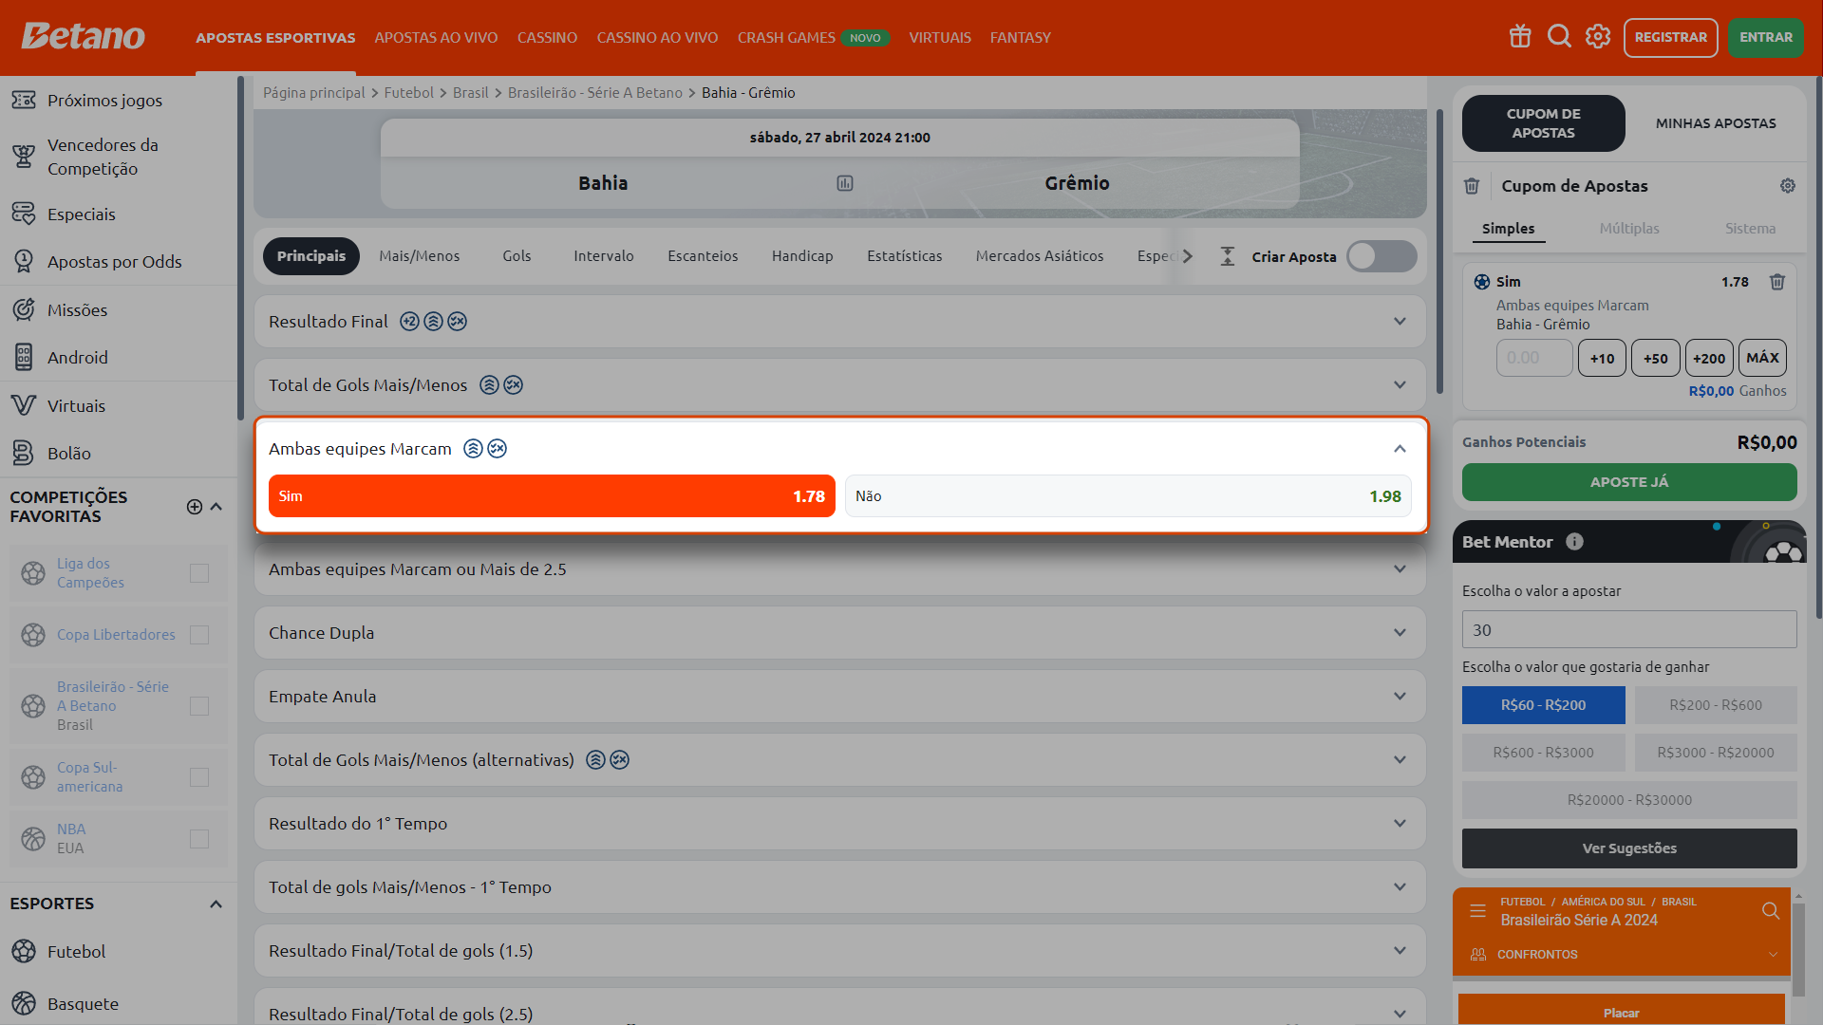Open Apostas ao Vivo menu
The image size is (1823, 1025).
(x=436, y=38)
